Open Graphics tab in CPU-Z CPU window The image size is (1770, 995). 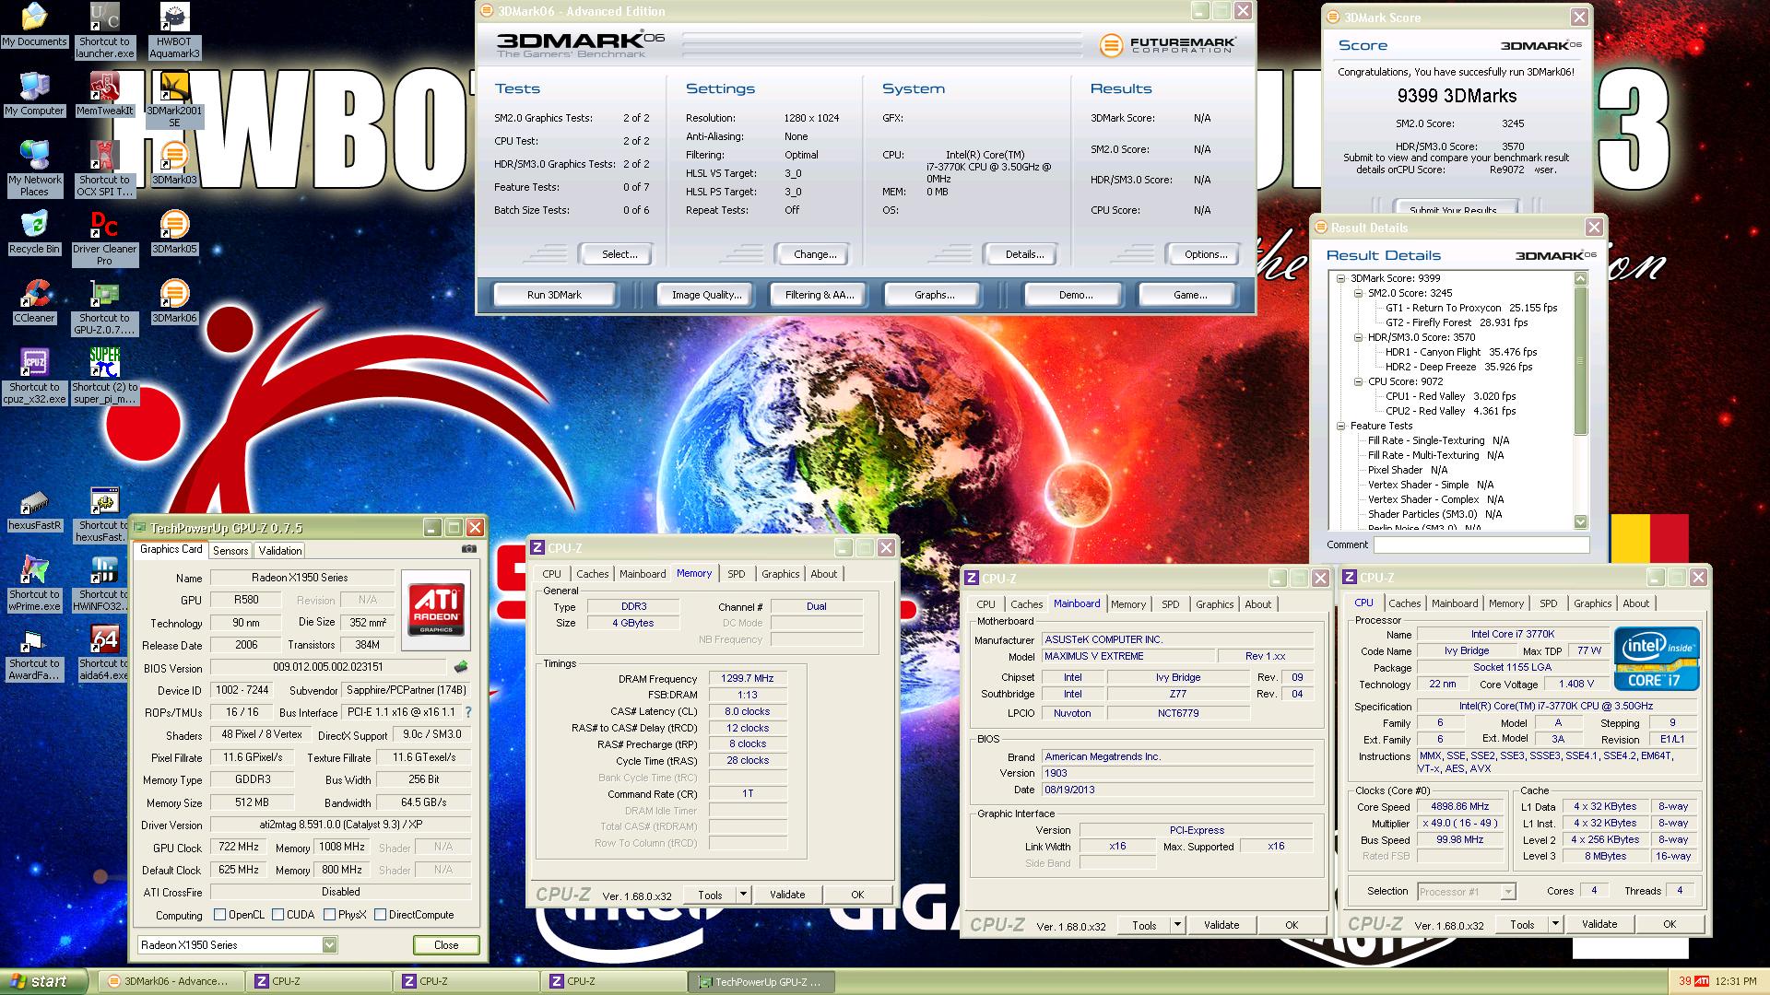[x=1592, y=603]
